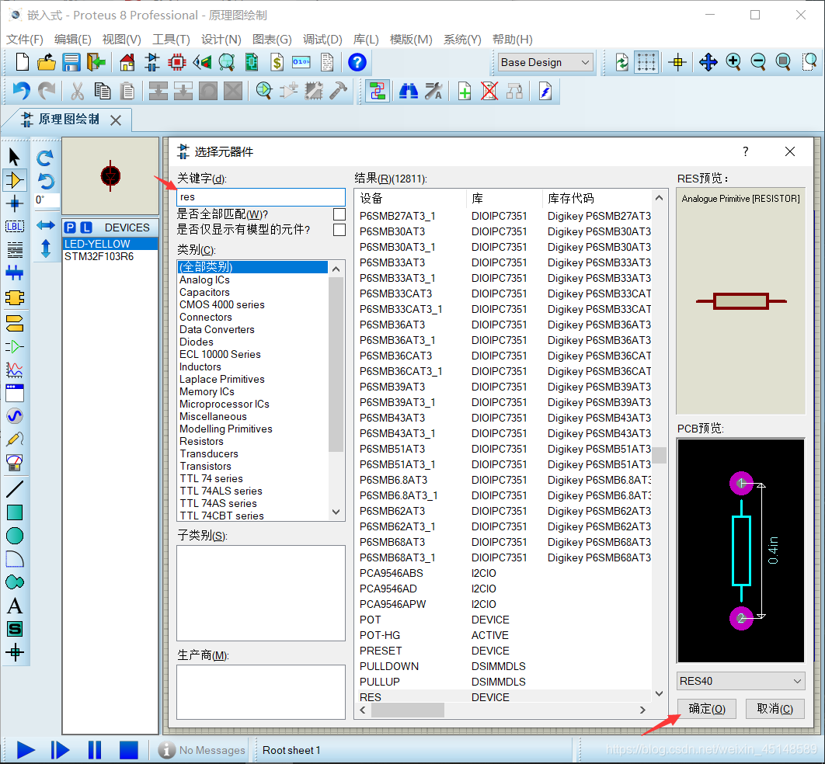
Task: Select the POT-HG device row
Action: point(505,635)
